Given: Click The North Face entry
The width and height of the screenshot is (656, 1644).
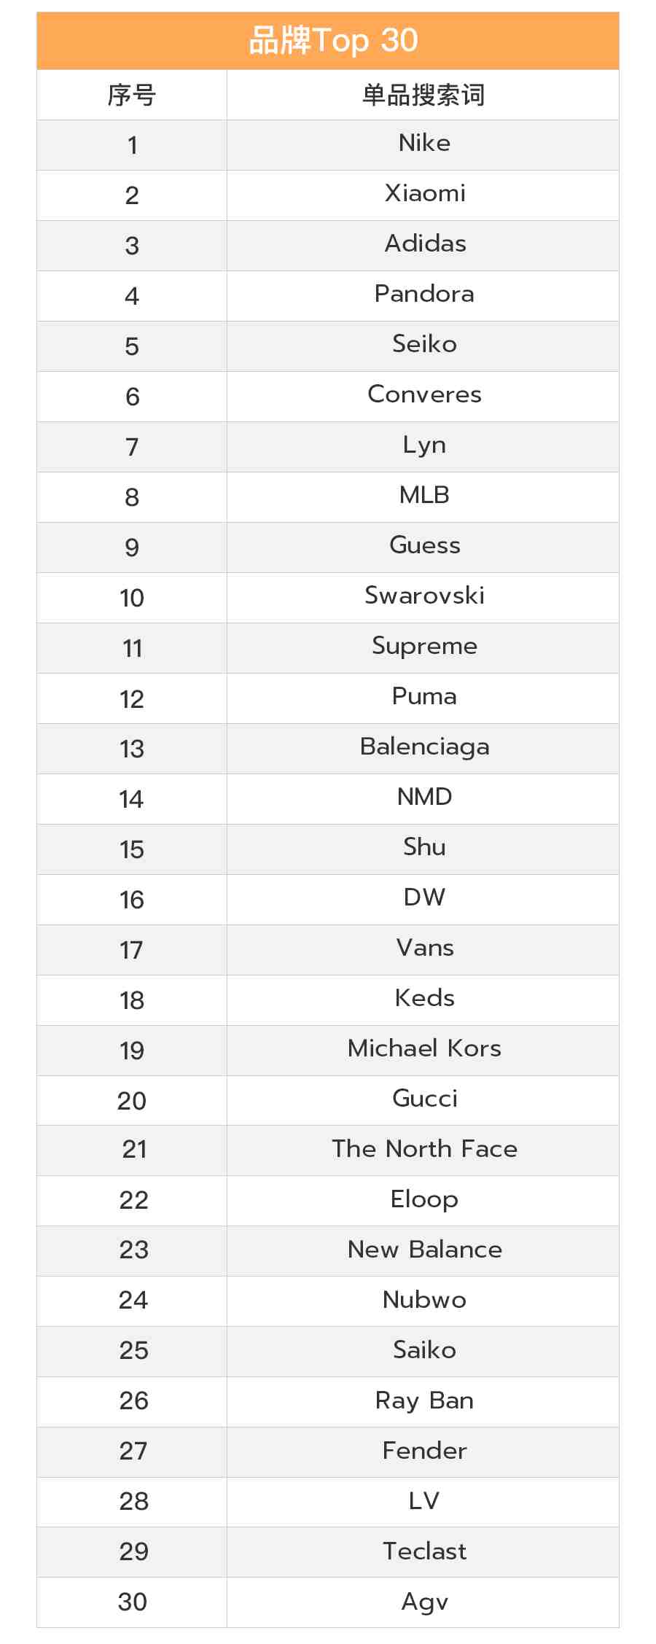Looking at the screenshot, I should pos(424,1149).
